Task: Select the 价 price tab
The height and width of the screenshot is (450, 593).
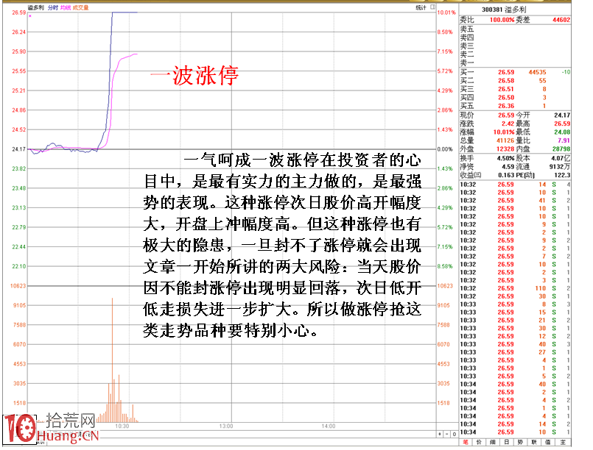Action: (x=479, y=442)
